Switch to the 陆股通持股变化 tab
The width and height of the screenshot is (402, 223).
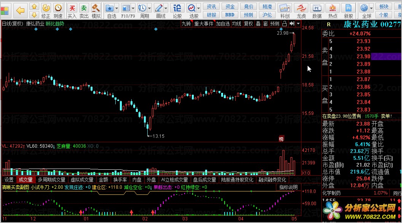point(237,180)
